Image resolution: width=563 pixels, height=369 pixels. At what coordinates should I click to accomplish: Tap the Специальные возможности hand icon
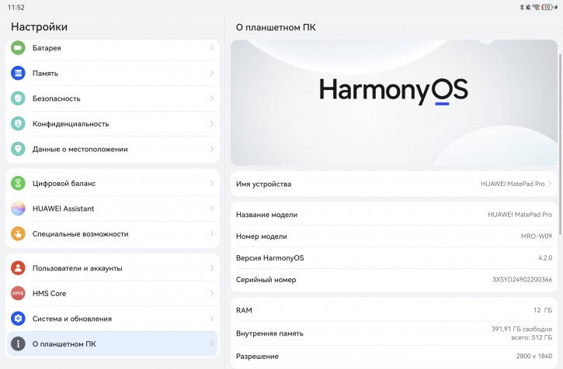(x=18, y=234)
